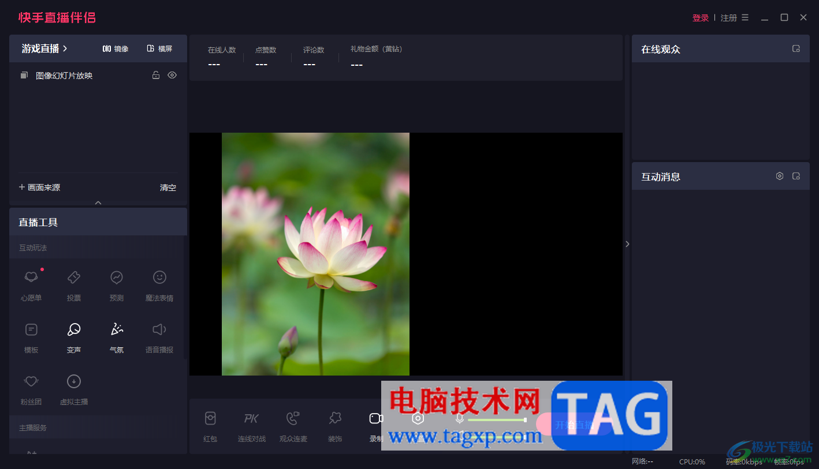This screenshot has height=469, width=819.
Task: Expand the 游戏直播 mode selector
Action: click(44, 48)
